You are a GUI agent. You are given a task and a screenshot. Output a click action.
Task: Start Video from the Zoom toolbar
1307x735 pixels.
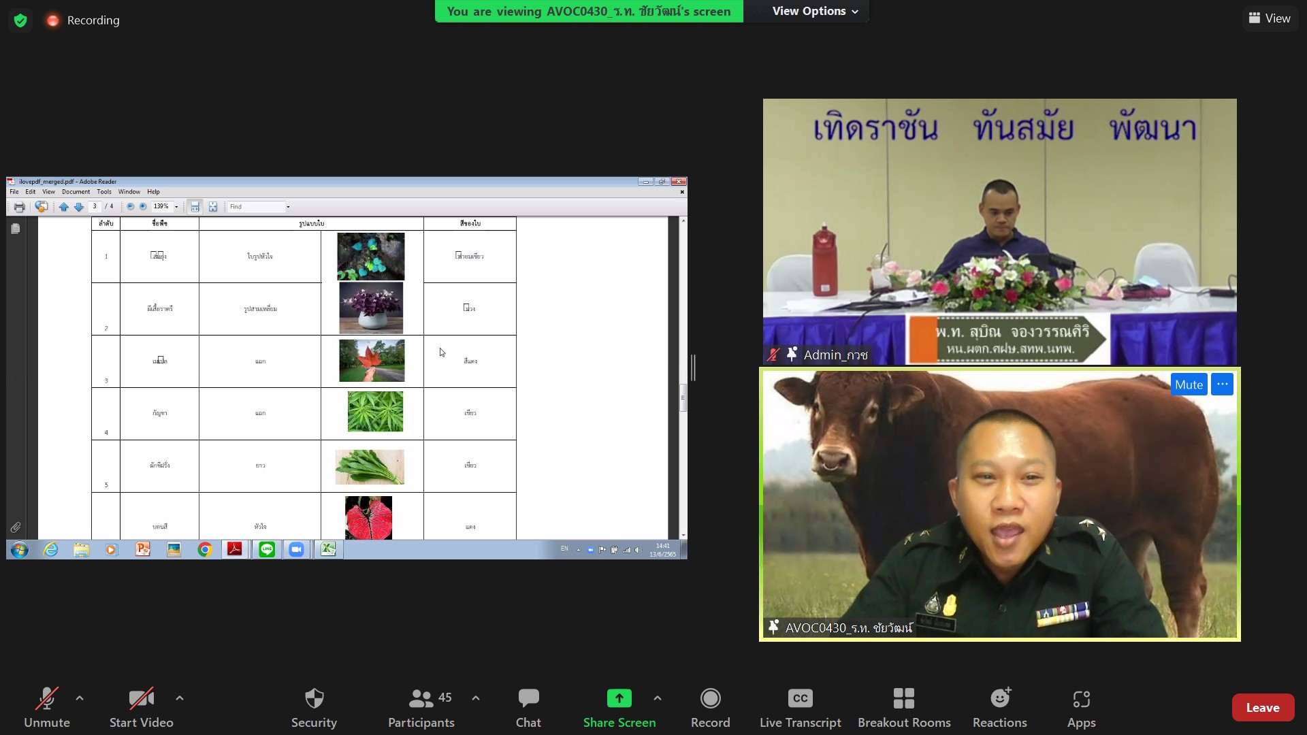click(141, 708)
